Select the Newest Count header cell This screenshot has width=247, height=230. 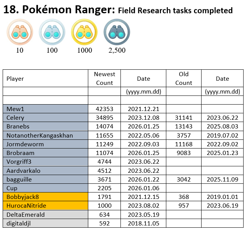(x=104, y=78)
